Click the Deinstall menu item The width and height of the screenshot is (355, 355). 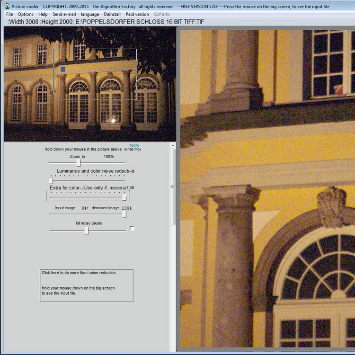tap(112, 14)
